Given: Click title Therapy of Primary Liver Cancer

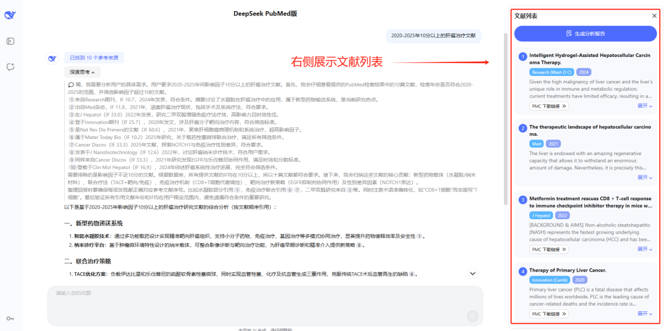Looking at the screenshot, I should 568,270.
